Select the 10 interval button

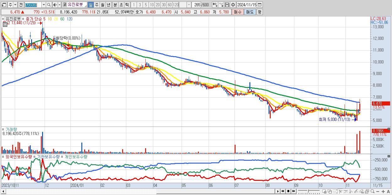point(152,5)
